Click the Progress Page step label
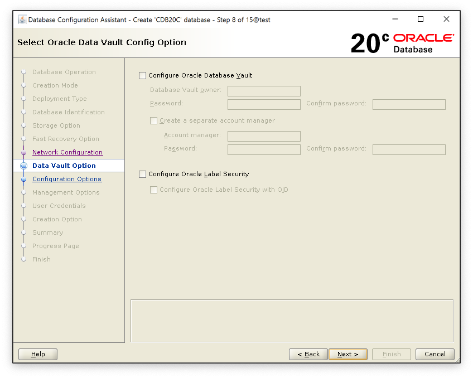This screenshot has height=378, width=473. tap(56, 246)
